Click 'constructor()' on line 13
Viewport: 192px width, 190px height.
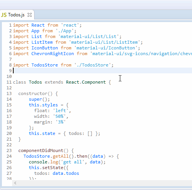[35, 93]
